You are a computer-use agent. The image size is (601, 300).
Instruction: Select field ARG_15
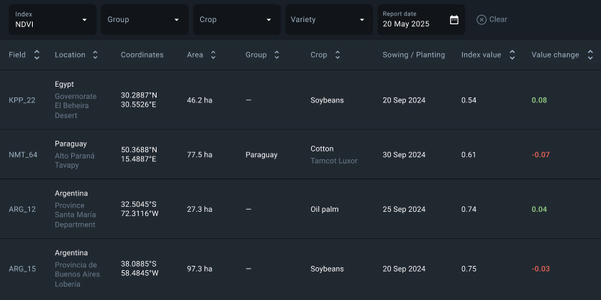pos(22,269)
